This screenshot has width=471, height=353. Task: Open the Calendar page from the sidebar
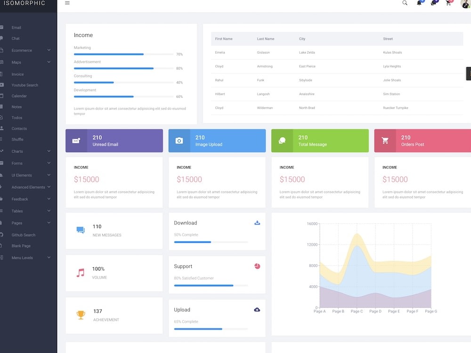click(x=19, y=96)
